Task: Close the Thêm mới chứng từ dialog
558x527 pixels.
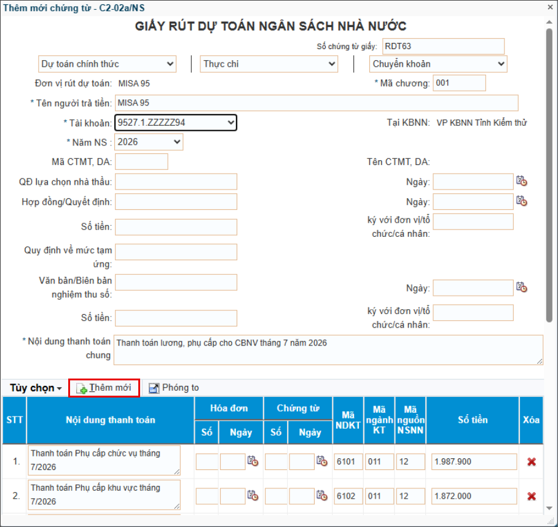Action: point(550,7)
